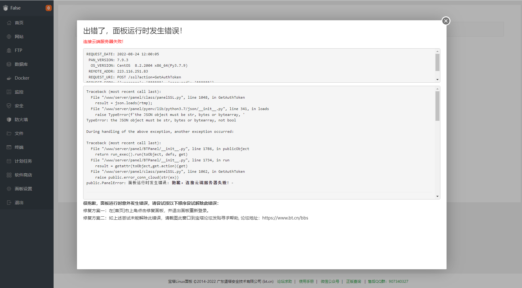Open the 使用手册 footer link

coord(306,282)
